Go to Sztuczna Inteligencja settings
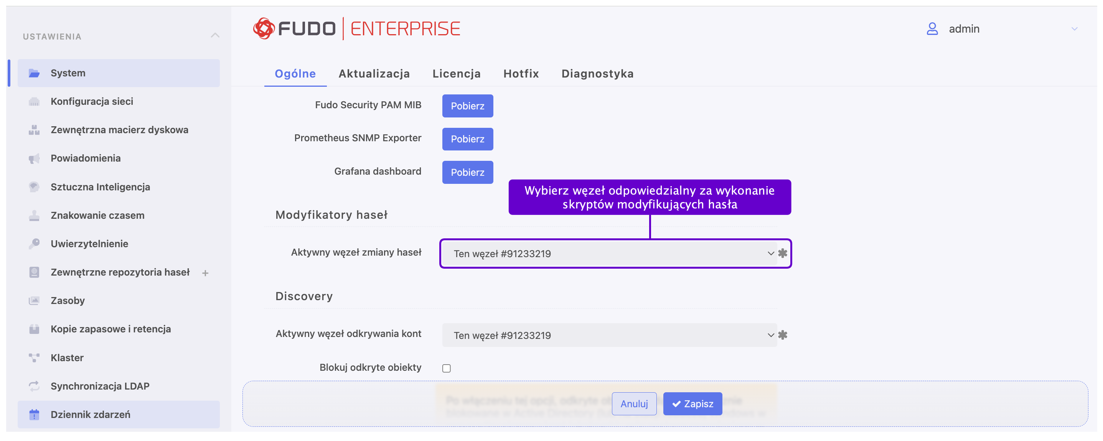The image size is (1103, 441). click(119, 187)
